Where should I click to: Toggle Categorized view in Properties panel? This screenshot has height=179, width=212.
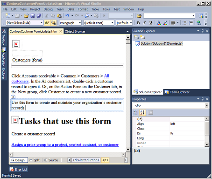pyautogui.click(x=136, y=112)
